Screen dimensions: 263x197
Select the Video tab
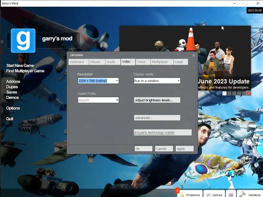[128, 62]
